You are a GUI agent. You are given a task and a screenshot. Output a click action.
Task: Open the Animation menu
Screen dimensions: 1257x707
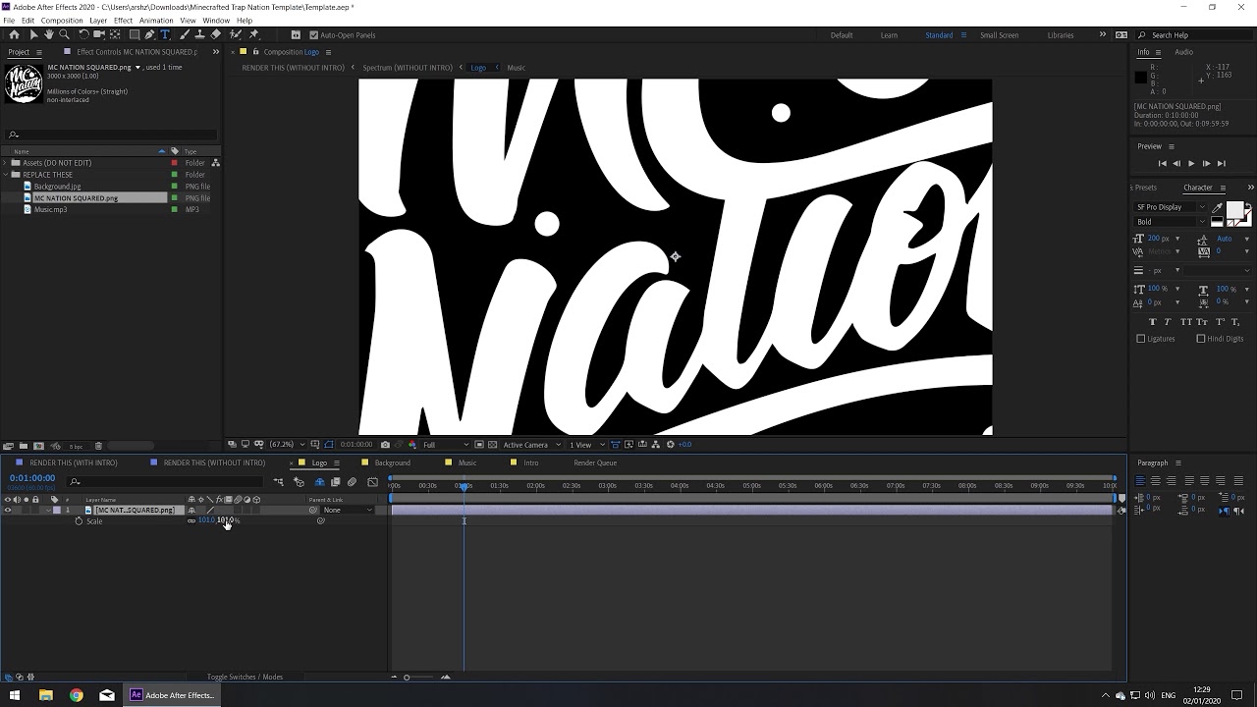tap(156, 21)
